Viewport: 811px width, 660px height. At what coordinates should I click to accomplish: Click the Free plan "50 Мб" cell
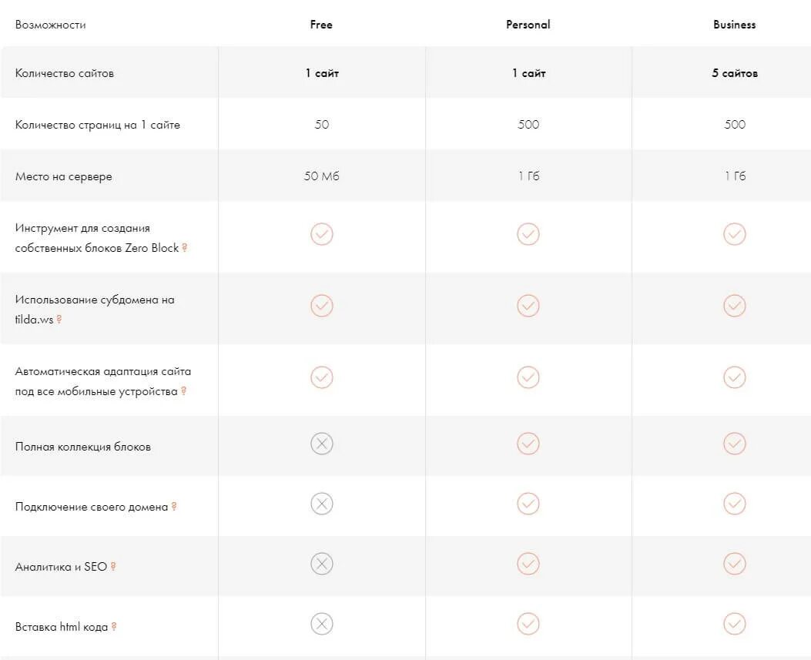point(322,176)
